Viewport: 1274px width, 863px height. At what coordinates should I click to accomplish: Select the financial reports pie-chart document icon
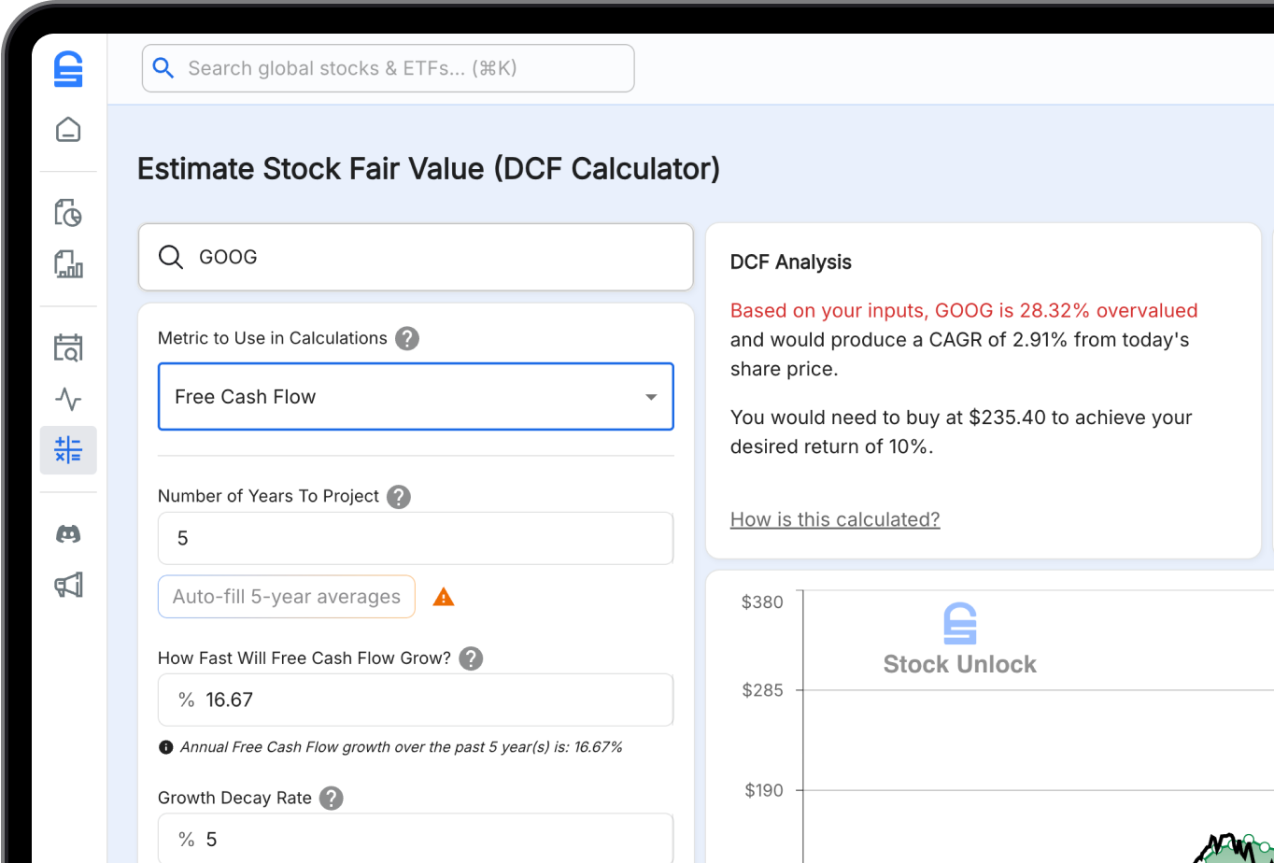(x=67, y=212)
